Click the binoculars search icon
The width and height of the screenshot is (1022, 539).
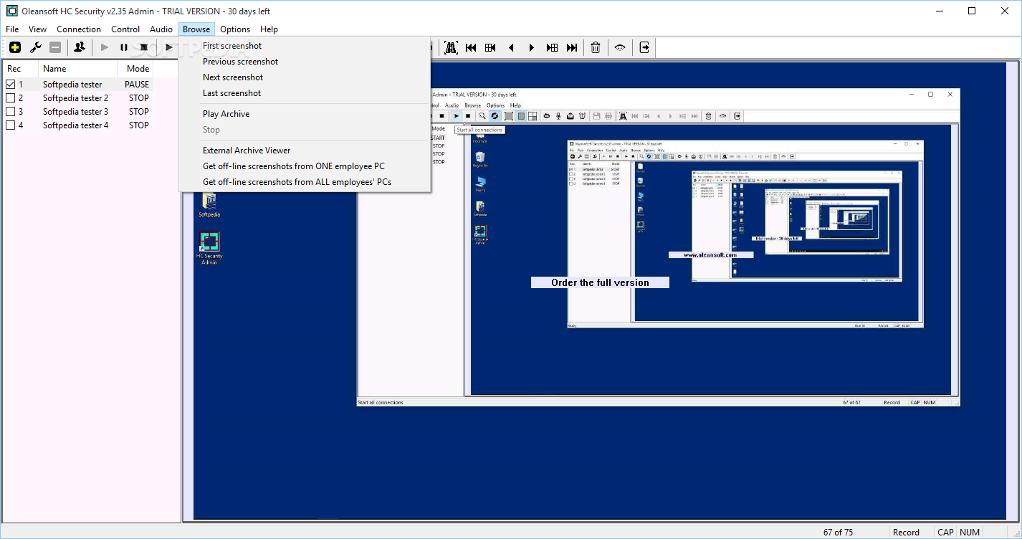click(451, 47)
